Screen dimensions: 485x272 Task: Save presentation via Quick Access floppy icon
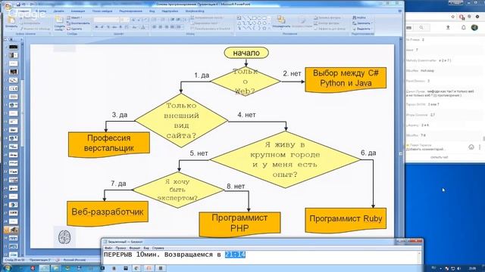(18, 5)
